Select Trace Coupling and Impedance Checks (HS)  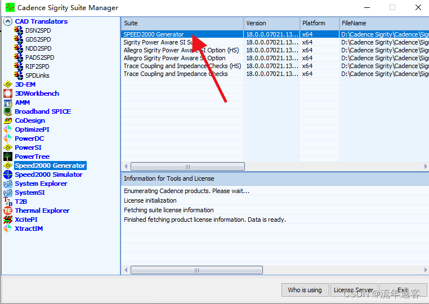tap(275, 66)
